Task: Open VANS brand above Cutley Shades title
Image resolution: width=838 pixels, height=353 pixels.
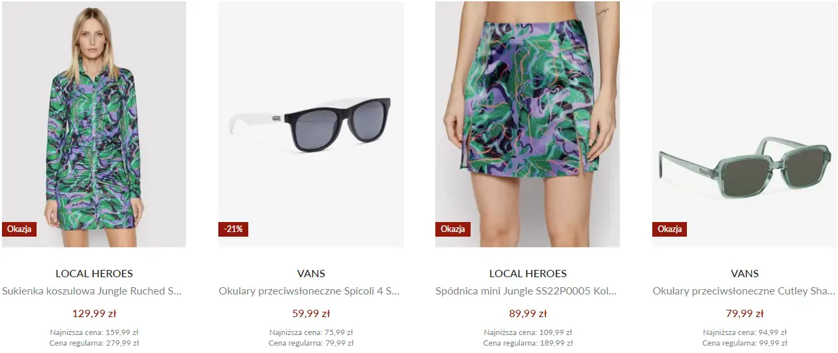Action: (x=744, y=273)
